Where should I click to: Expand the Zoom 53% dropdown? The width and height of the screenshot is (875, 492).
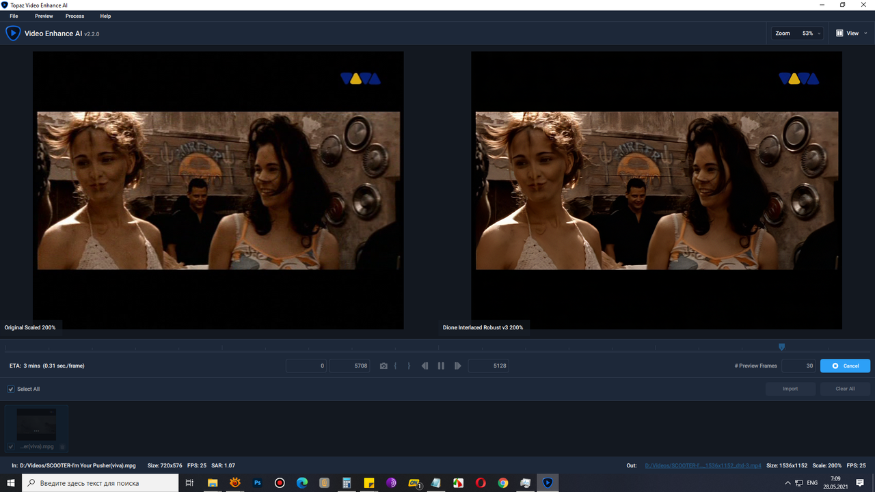point(797,33)
